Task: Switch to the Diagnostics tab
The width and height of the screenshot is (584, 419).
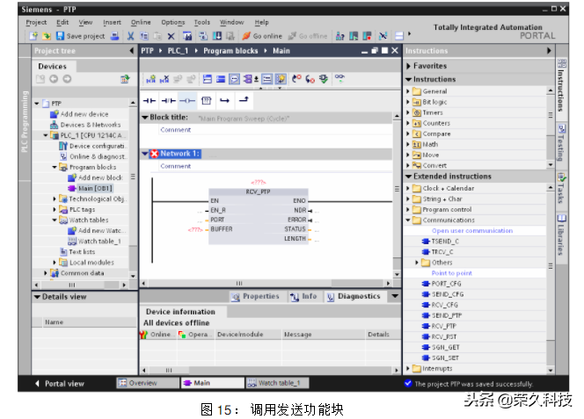Action: [354, 297]
